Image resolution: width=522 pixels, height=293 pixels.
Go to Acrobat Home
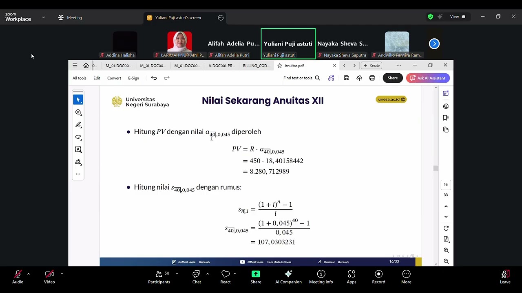click(86, 66)
